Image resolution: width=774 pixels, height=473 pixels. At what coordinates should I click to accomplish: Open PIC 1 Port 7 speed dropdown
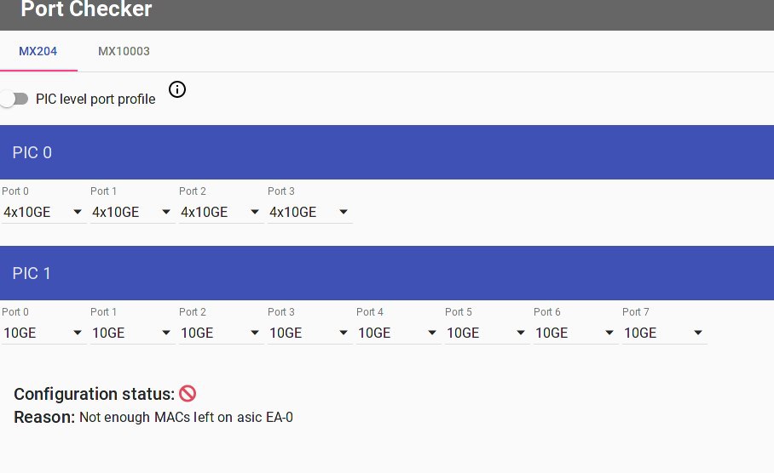tap(664, 333)
